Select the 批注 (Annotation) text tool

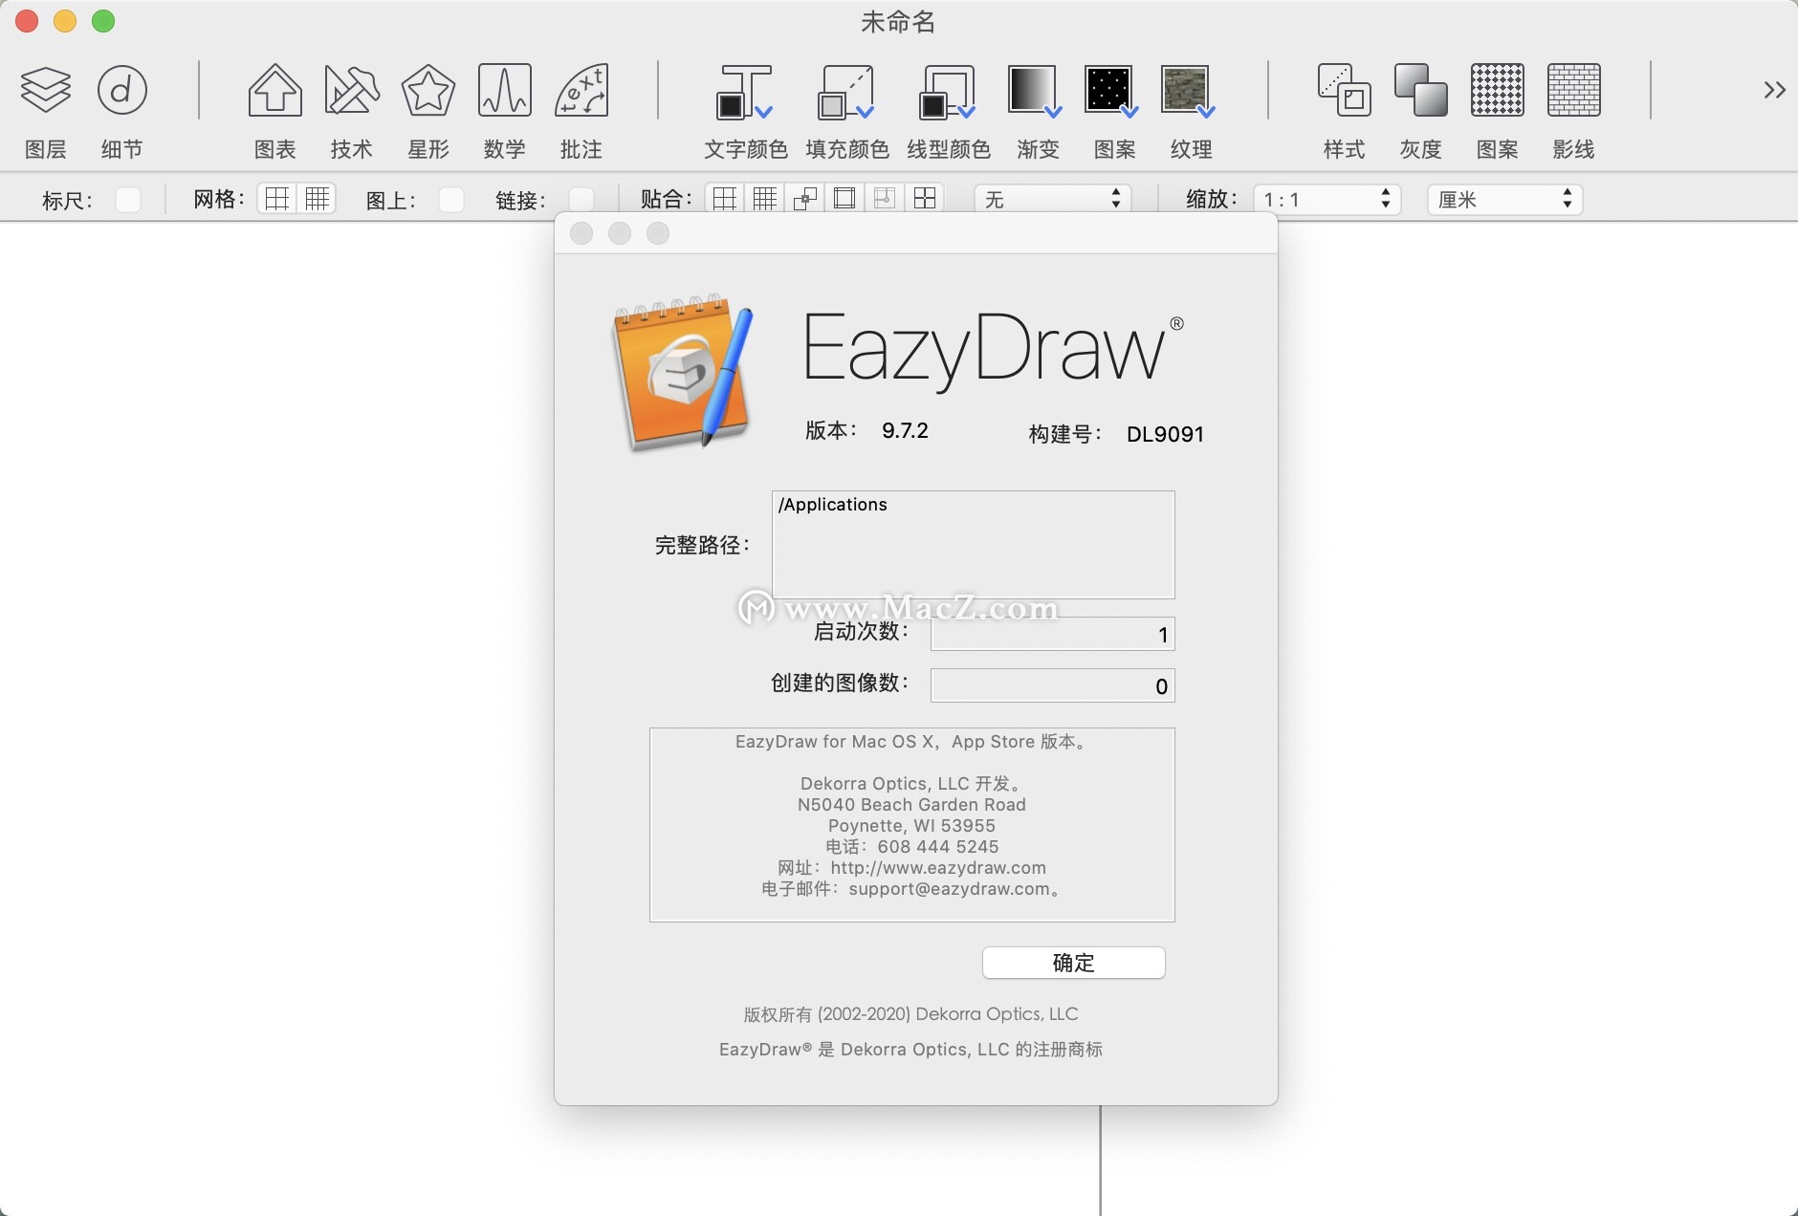[581, 90]
